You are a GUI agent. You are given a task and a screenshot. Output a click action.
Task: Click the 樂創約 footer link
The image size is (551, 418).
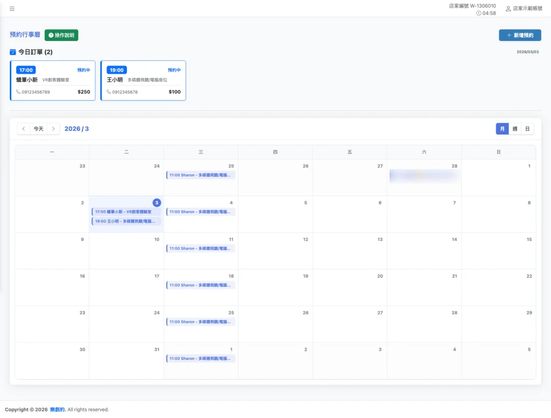pyautogui.click(x=58, y=409)
